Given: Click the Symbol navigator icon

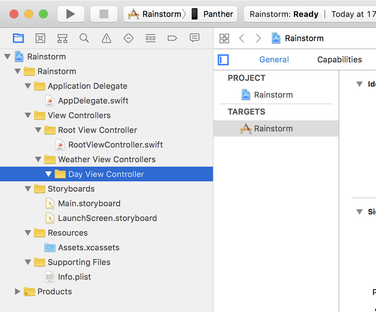Looking at the screenshot, I should click(x=40, y=38).
